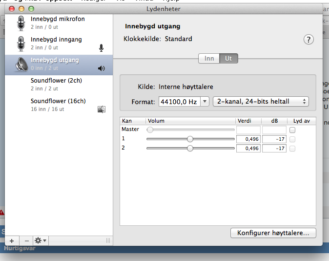Open the 2-kanal, 24-bits heltall format popup
This screenshot has height=261, width=329.
(261, 102)
